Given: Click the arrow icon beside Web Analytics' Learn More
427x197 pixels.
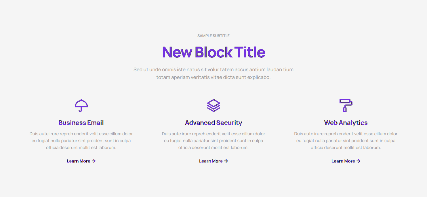Looking at the screenshot, I should click(x=358, y=161).
